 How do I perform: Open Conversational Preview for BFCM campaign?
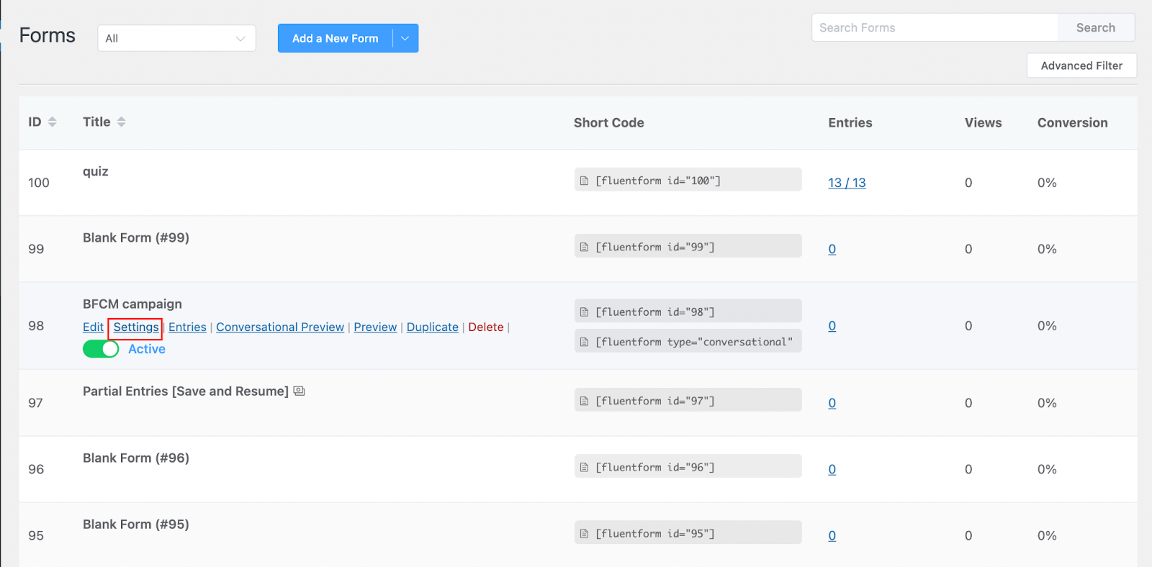coord(280,327)
